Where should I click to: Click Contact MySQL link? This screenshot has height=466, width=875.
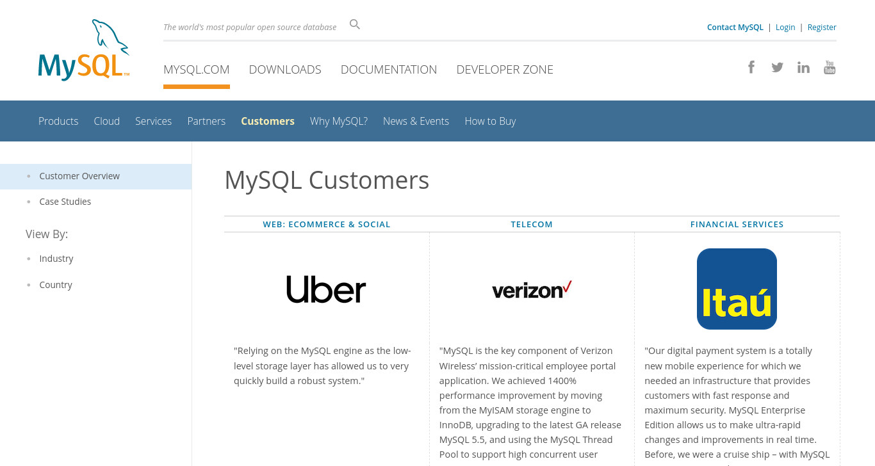pyautogui.click(x=735, y=27)
